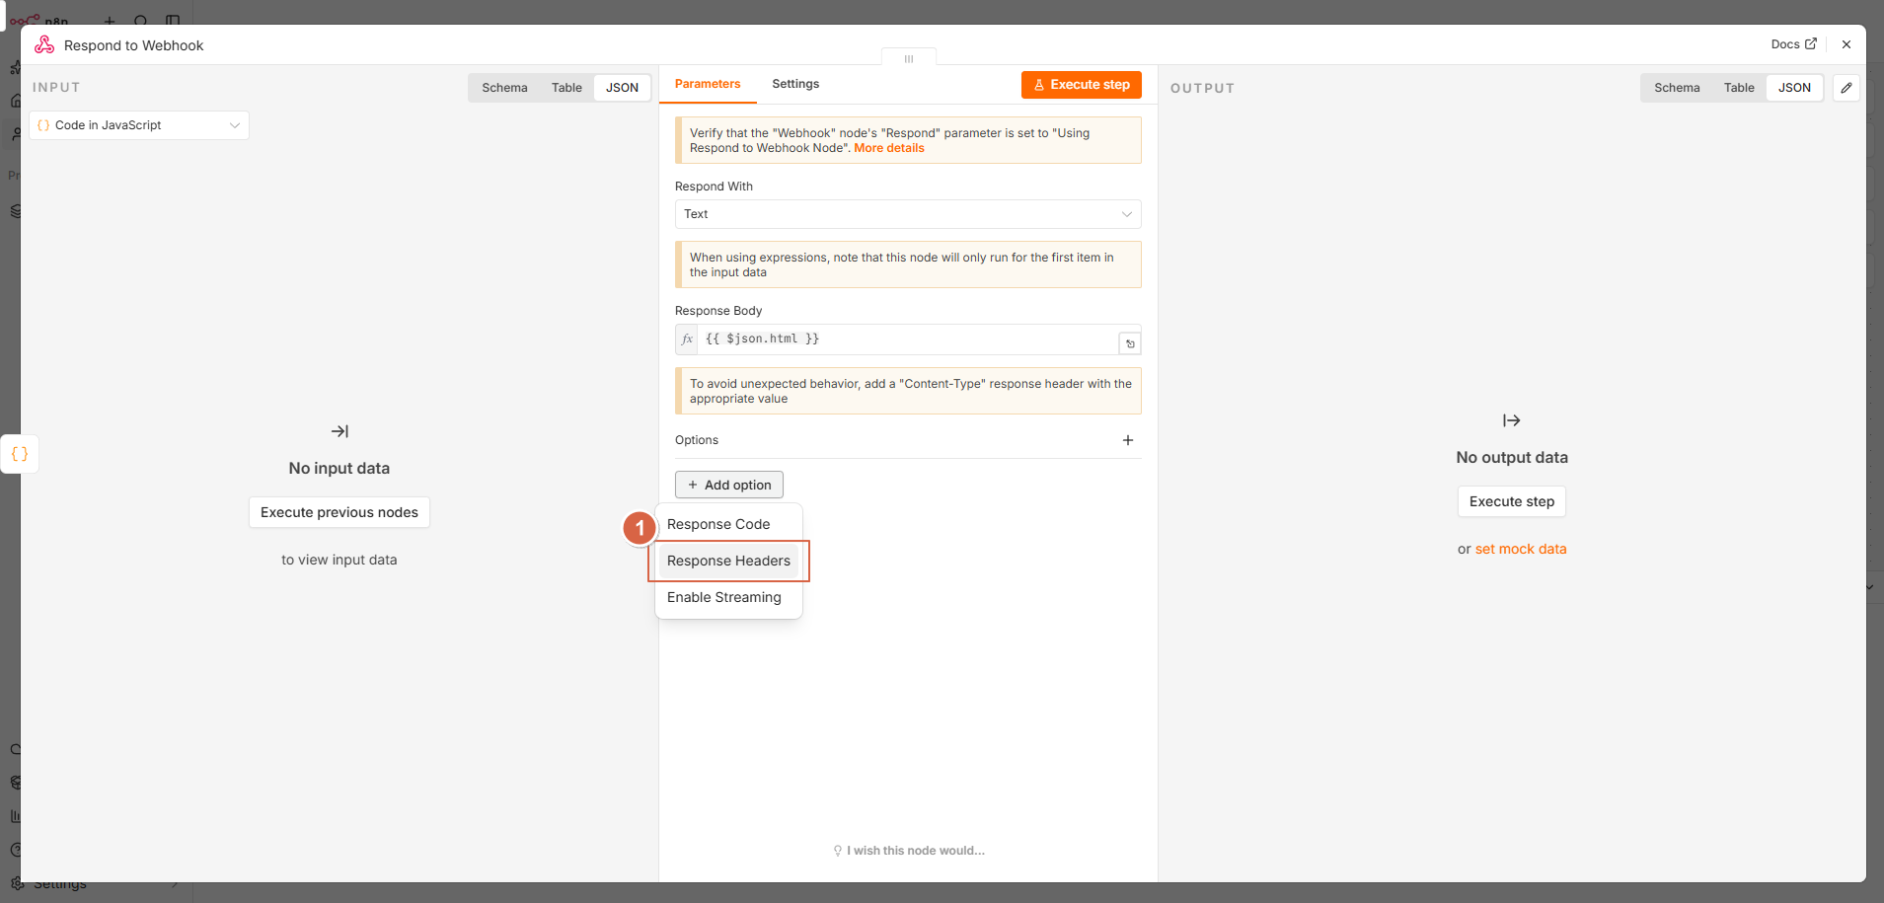
Task: Close the Respond to Webhook panel
Action: (x=1846, y=44)
